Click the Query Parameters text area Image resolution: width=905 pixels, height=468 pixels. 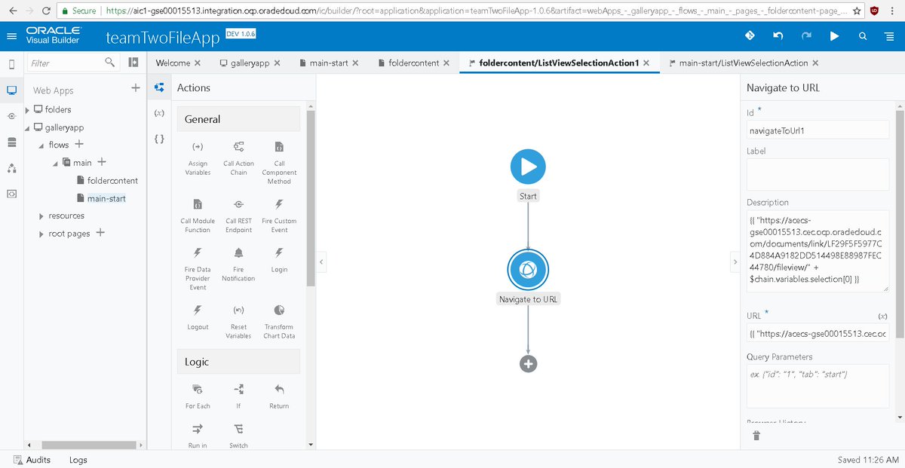click(819, 386)
